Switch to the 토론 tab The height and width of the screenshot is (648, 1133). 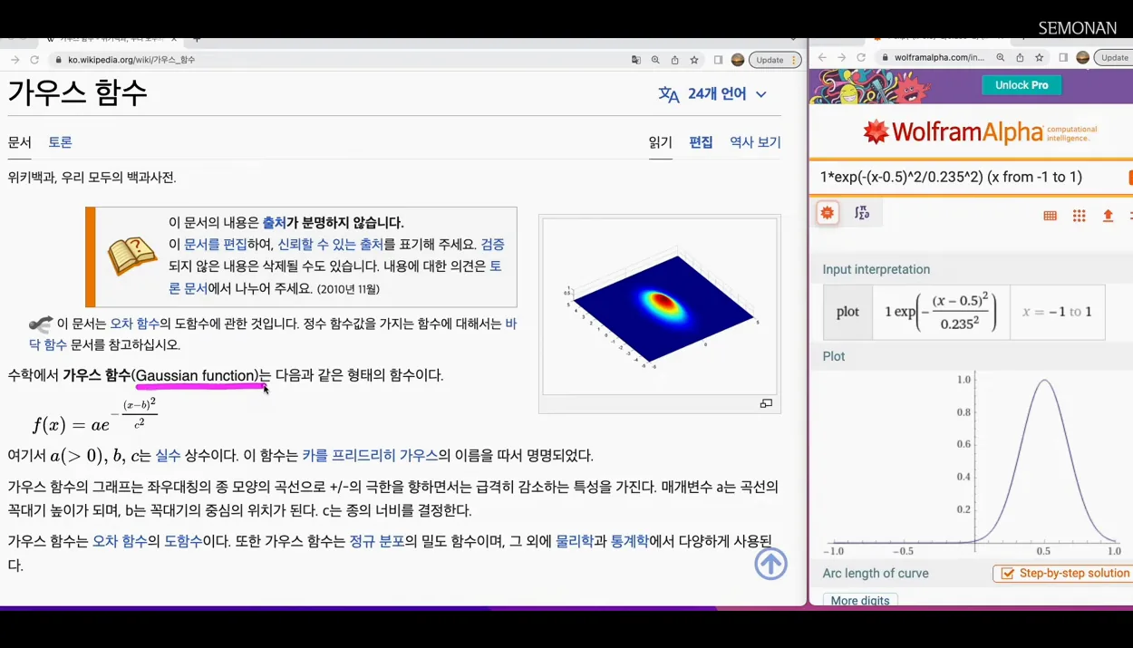coord(60,142)
